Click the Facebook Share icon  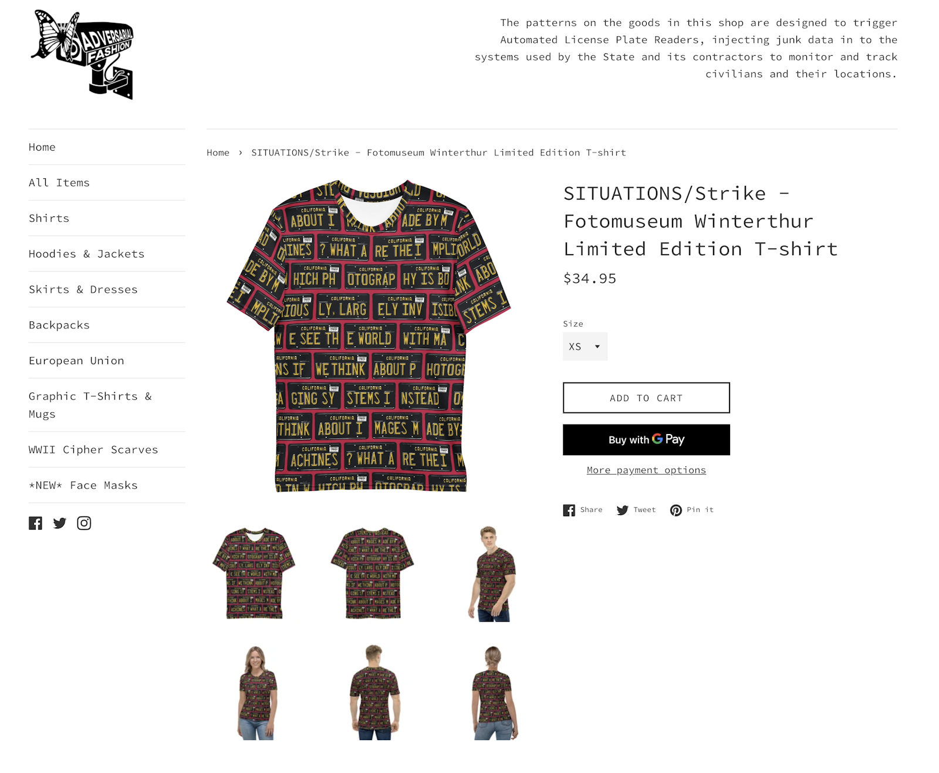point(569,510)
